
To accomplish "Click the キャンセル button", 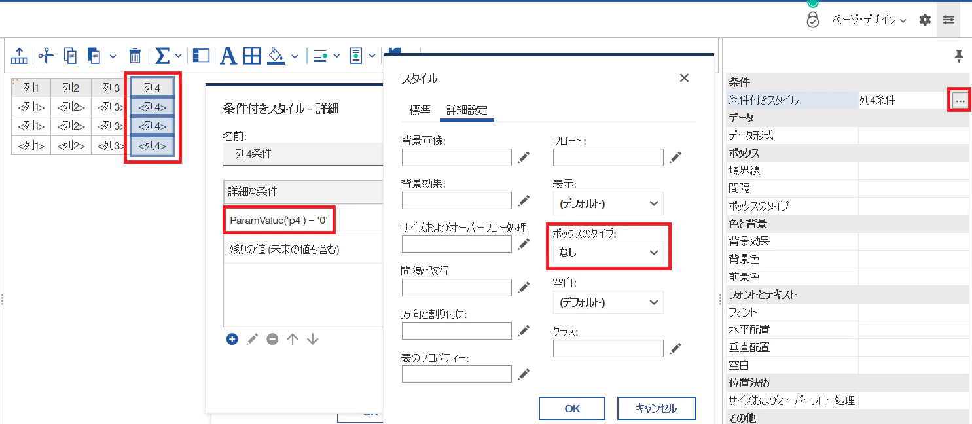I will point(657,408).
